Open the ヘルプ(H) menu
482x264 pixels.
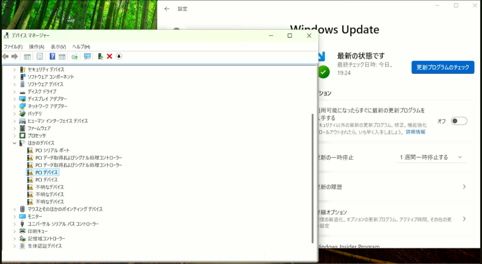[x=81, y=47]
